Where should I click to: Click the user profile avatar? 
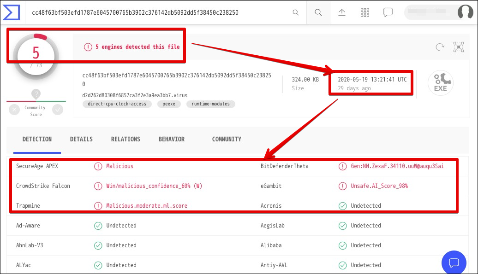(x=466, y=12)
